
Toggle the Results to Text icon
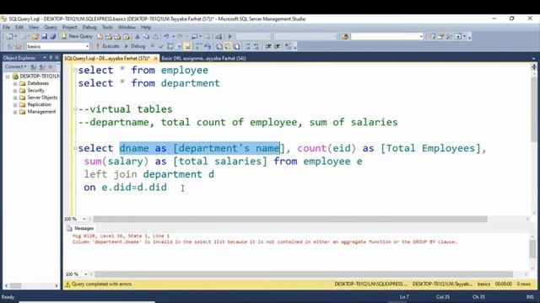point(219,46)
